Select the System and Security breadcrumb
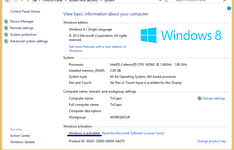 (x=83, y=1)
